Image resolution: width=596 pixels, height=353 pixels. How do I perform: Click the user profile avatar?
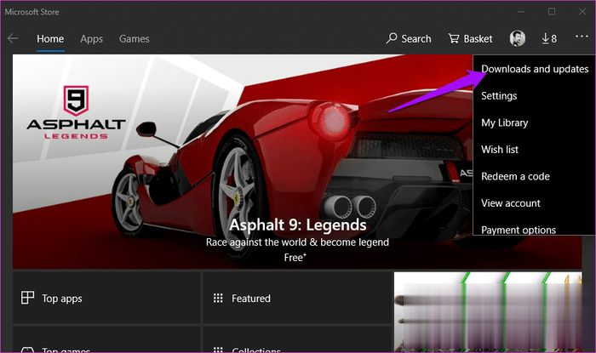click(518, 38)
